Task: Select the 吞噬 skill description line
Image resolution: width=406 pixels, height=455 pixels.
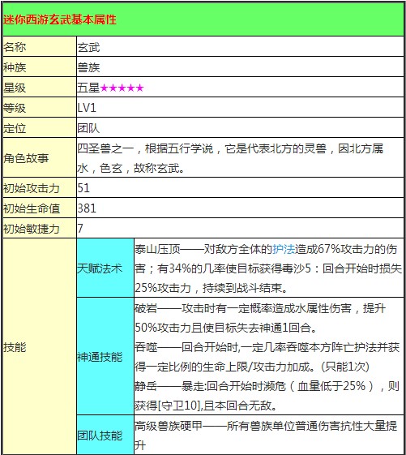Action: [267, 357]
